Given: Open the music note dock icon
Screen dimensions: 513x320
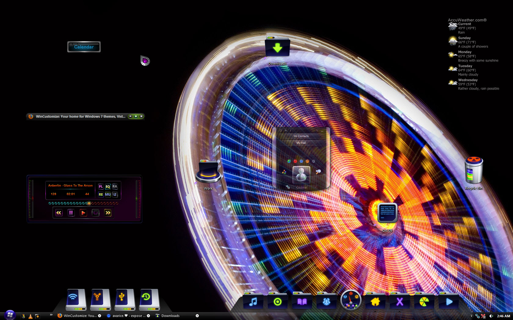Looking at the screenshot, I should 253,301.
